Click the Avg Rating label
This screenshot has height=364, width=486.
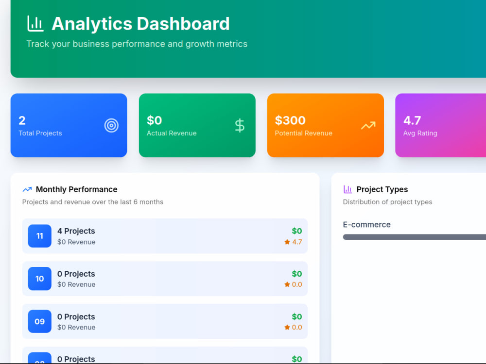[x=420, y=133]
